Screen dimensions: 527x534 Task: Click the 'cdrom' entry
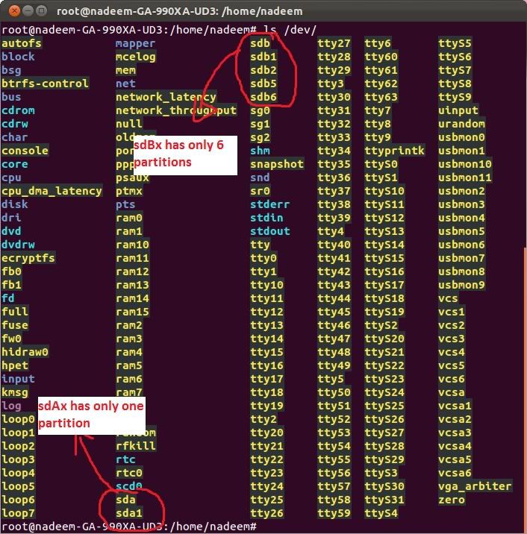18,110
